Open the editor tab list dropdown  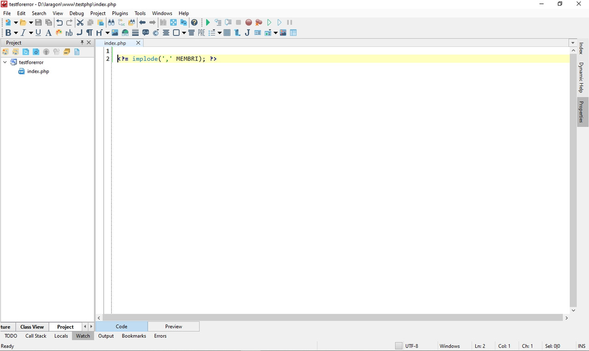573,43
